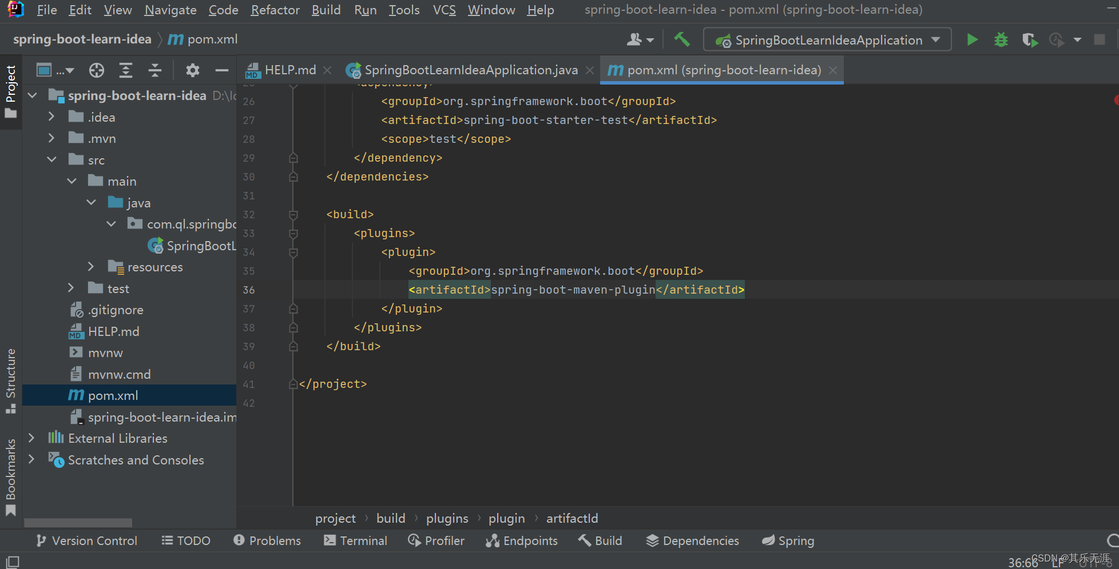Click the project tree horizontal scrollbar
The width and height of the screenshot is (1119, 569).
tap(78, 523)
